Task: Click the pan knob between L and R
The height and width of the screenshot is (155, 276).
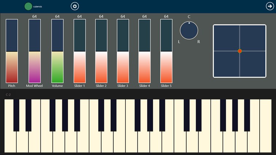Action: (189, 30)
